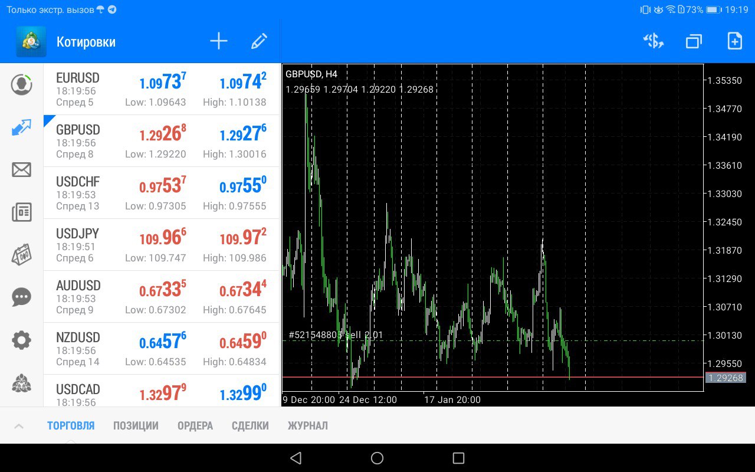Open mailbox envelope sidebar icon

tap(22, 170)
